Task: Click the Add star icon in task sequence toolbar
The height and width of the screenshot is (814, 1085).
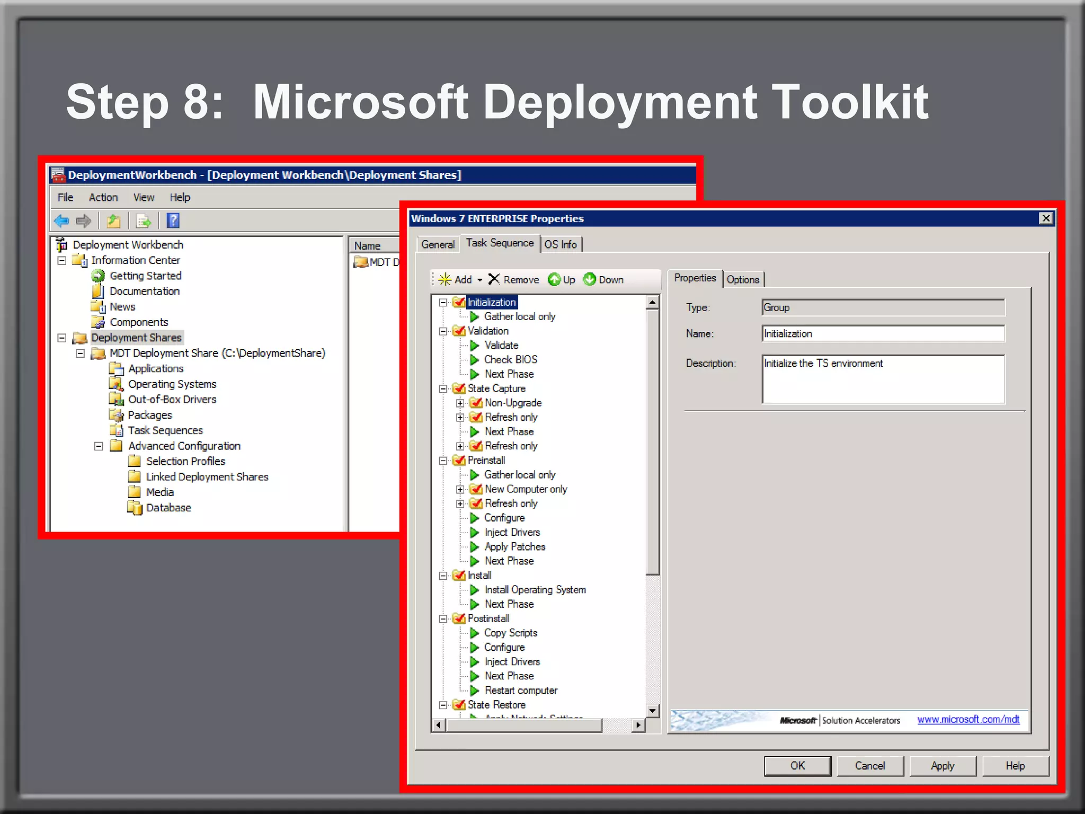Action: pos(445,280)
